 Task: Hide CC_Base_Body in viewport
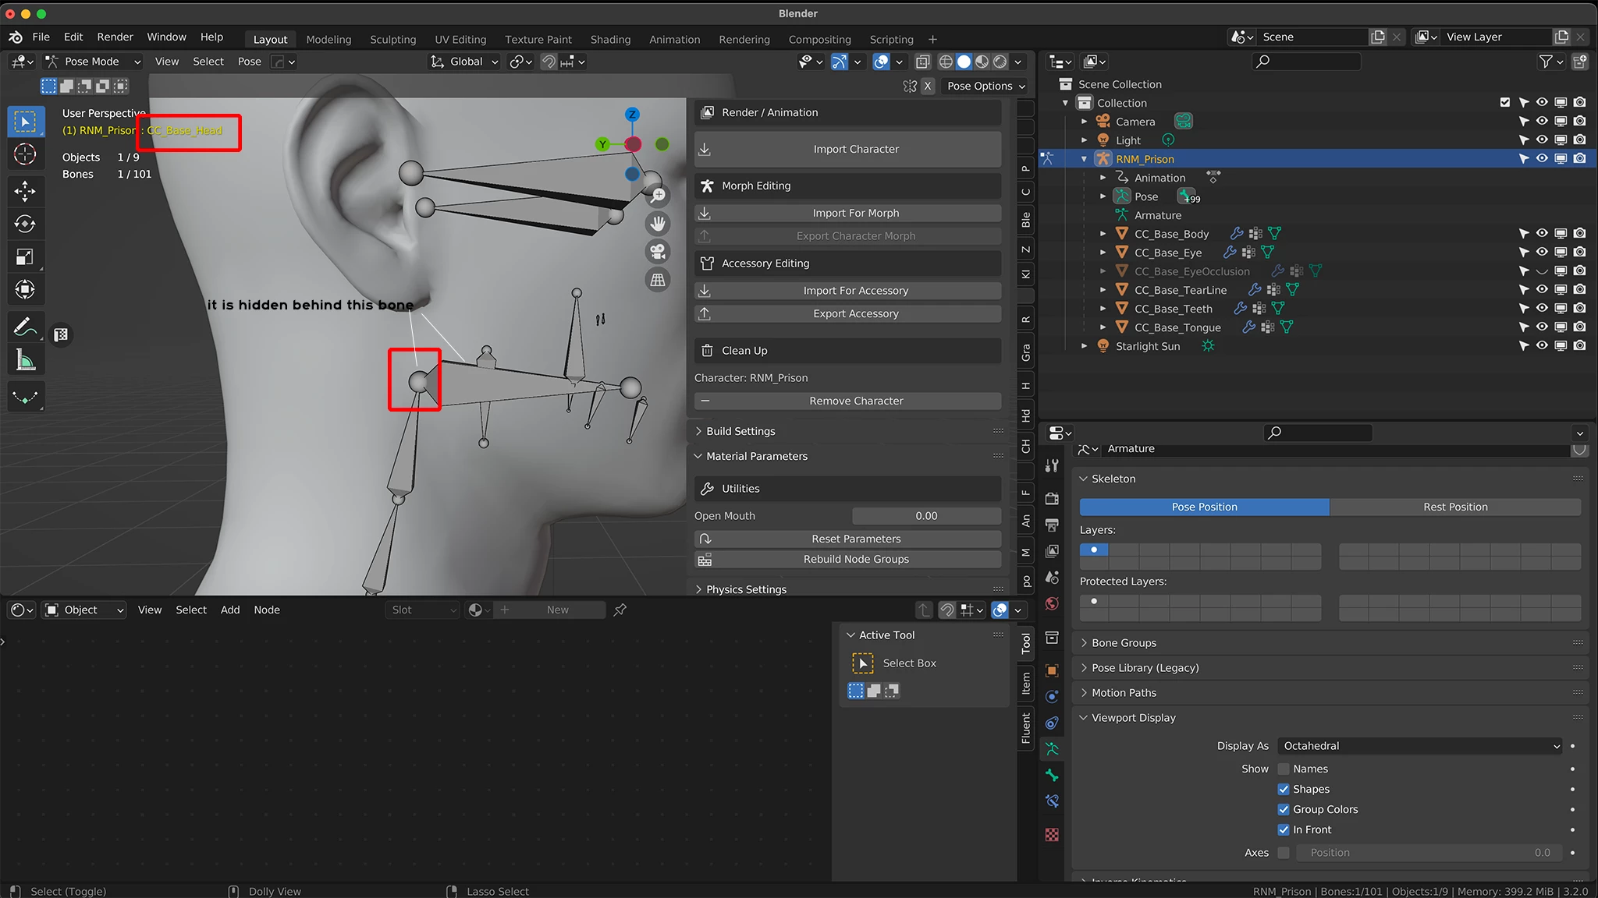pyautogui.click(x=1542, y=233)
